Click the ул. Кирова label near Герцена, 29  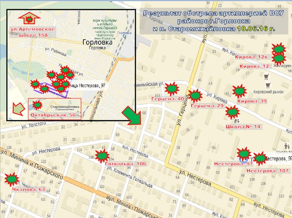point(217,98)
